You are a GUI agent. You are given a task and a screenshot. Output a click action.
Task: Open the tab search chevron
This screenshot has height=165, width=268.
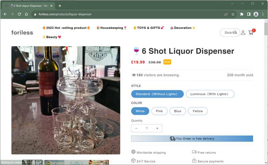click(x=232, y=3)
